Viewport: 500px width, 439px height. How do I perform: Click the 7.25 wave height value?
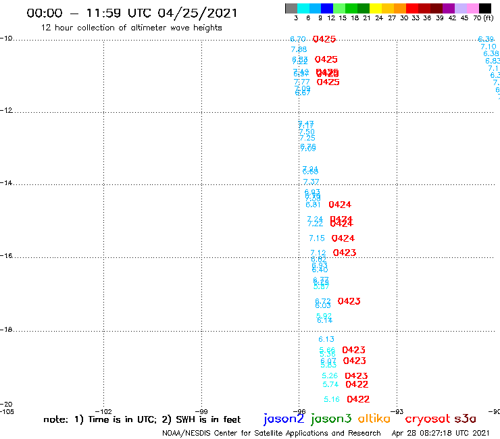tap(307, 138)
